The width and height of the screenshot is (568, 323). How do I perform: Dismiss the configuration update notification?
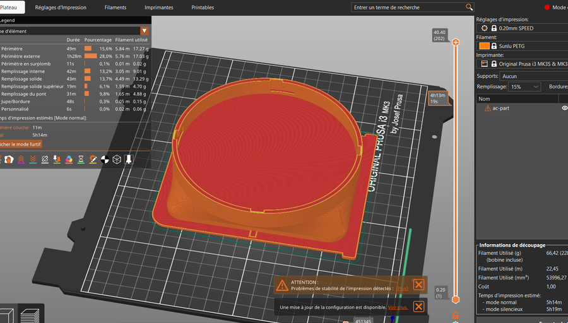(419, 307)
